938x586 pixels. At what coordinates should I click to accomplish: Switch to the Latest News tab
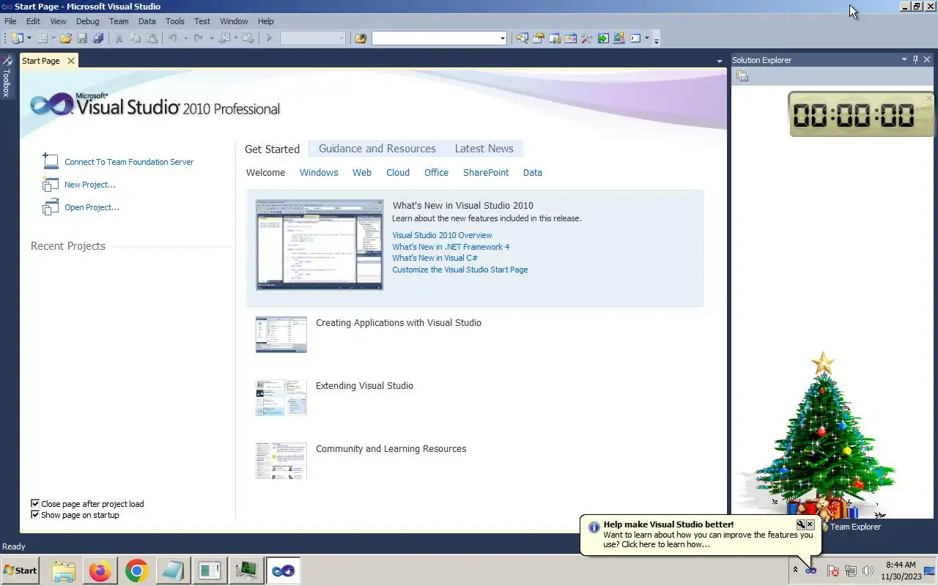click(x=484, y=148)
